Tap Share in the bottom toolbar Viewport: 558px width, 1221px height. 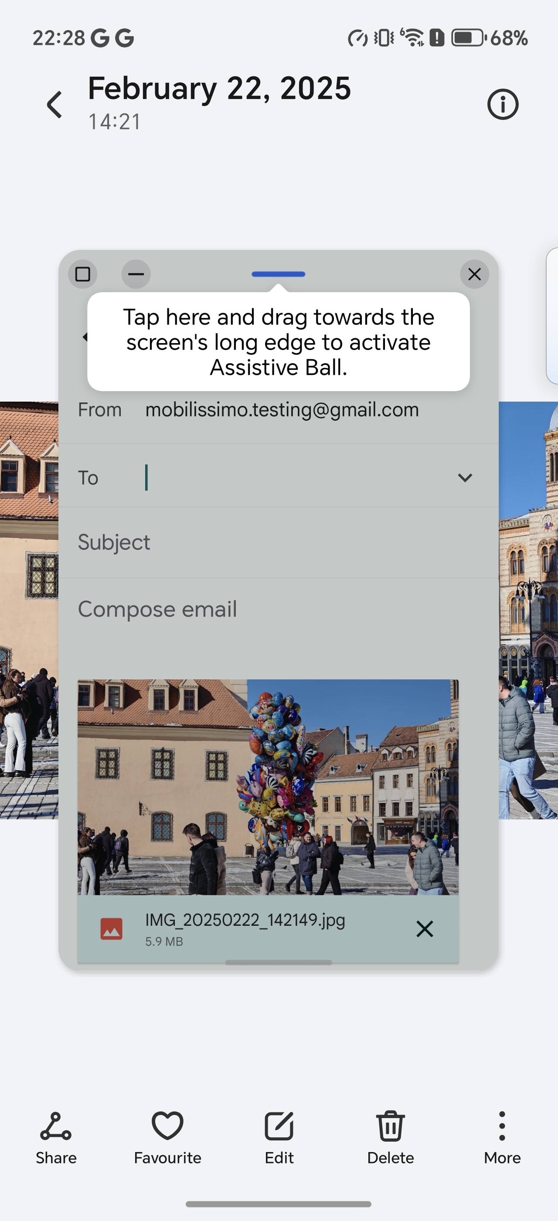(x=56, y=1138)
